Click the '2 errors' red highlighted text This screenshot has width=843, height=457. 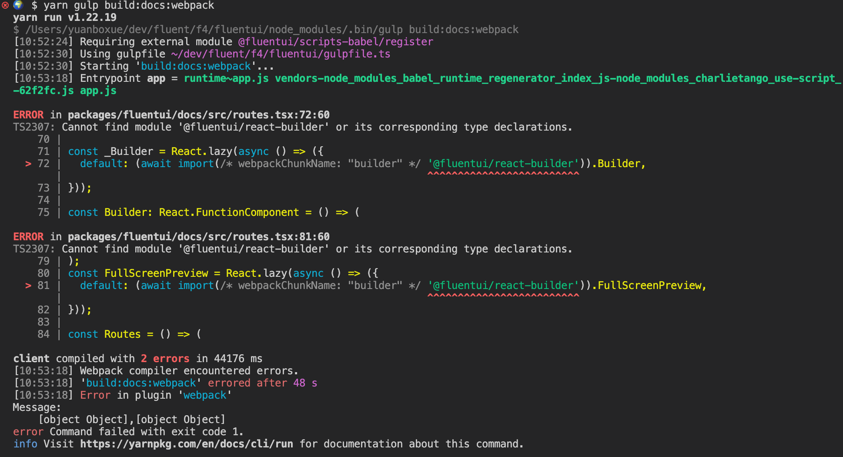(x=165, y=358)
